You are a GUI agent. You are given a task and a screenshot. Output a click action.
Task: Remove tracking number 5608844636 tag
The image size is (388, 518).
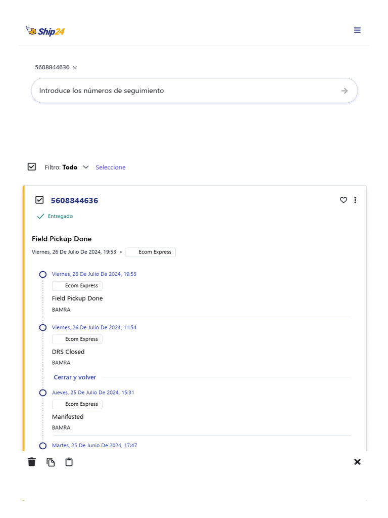(75, 67)
